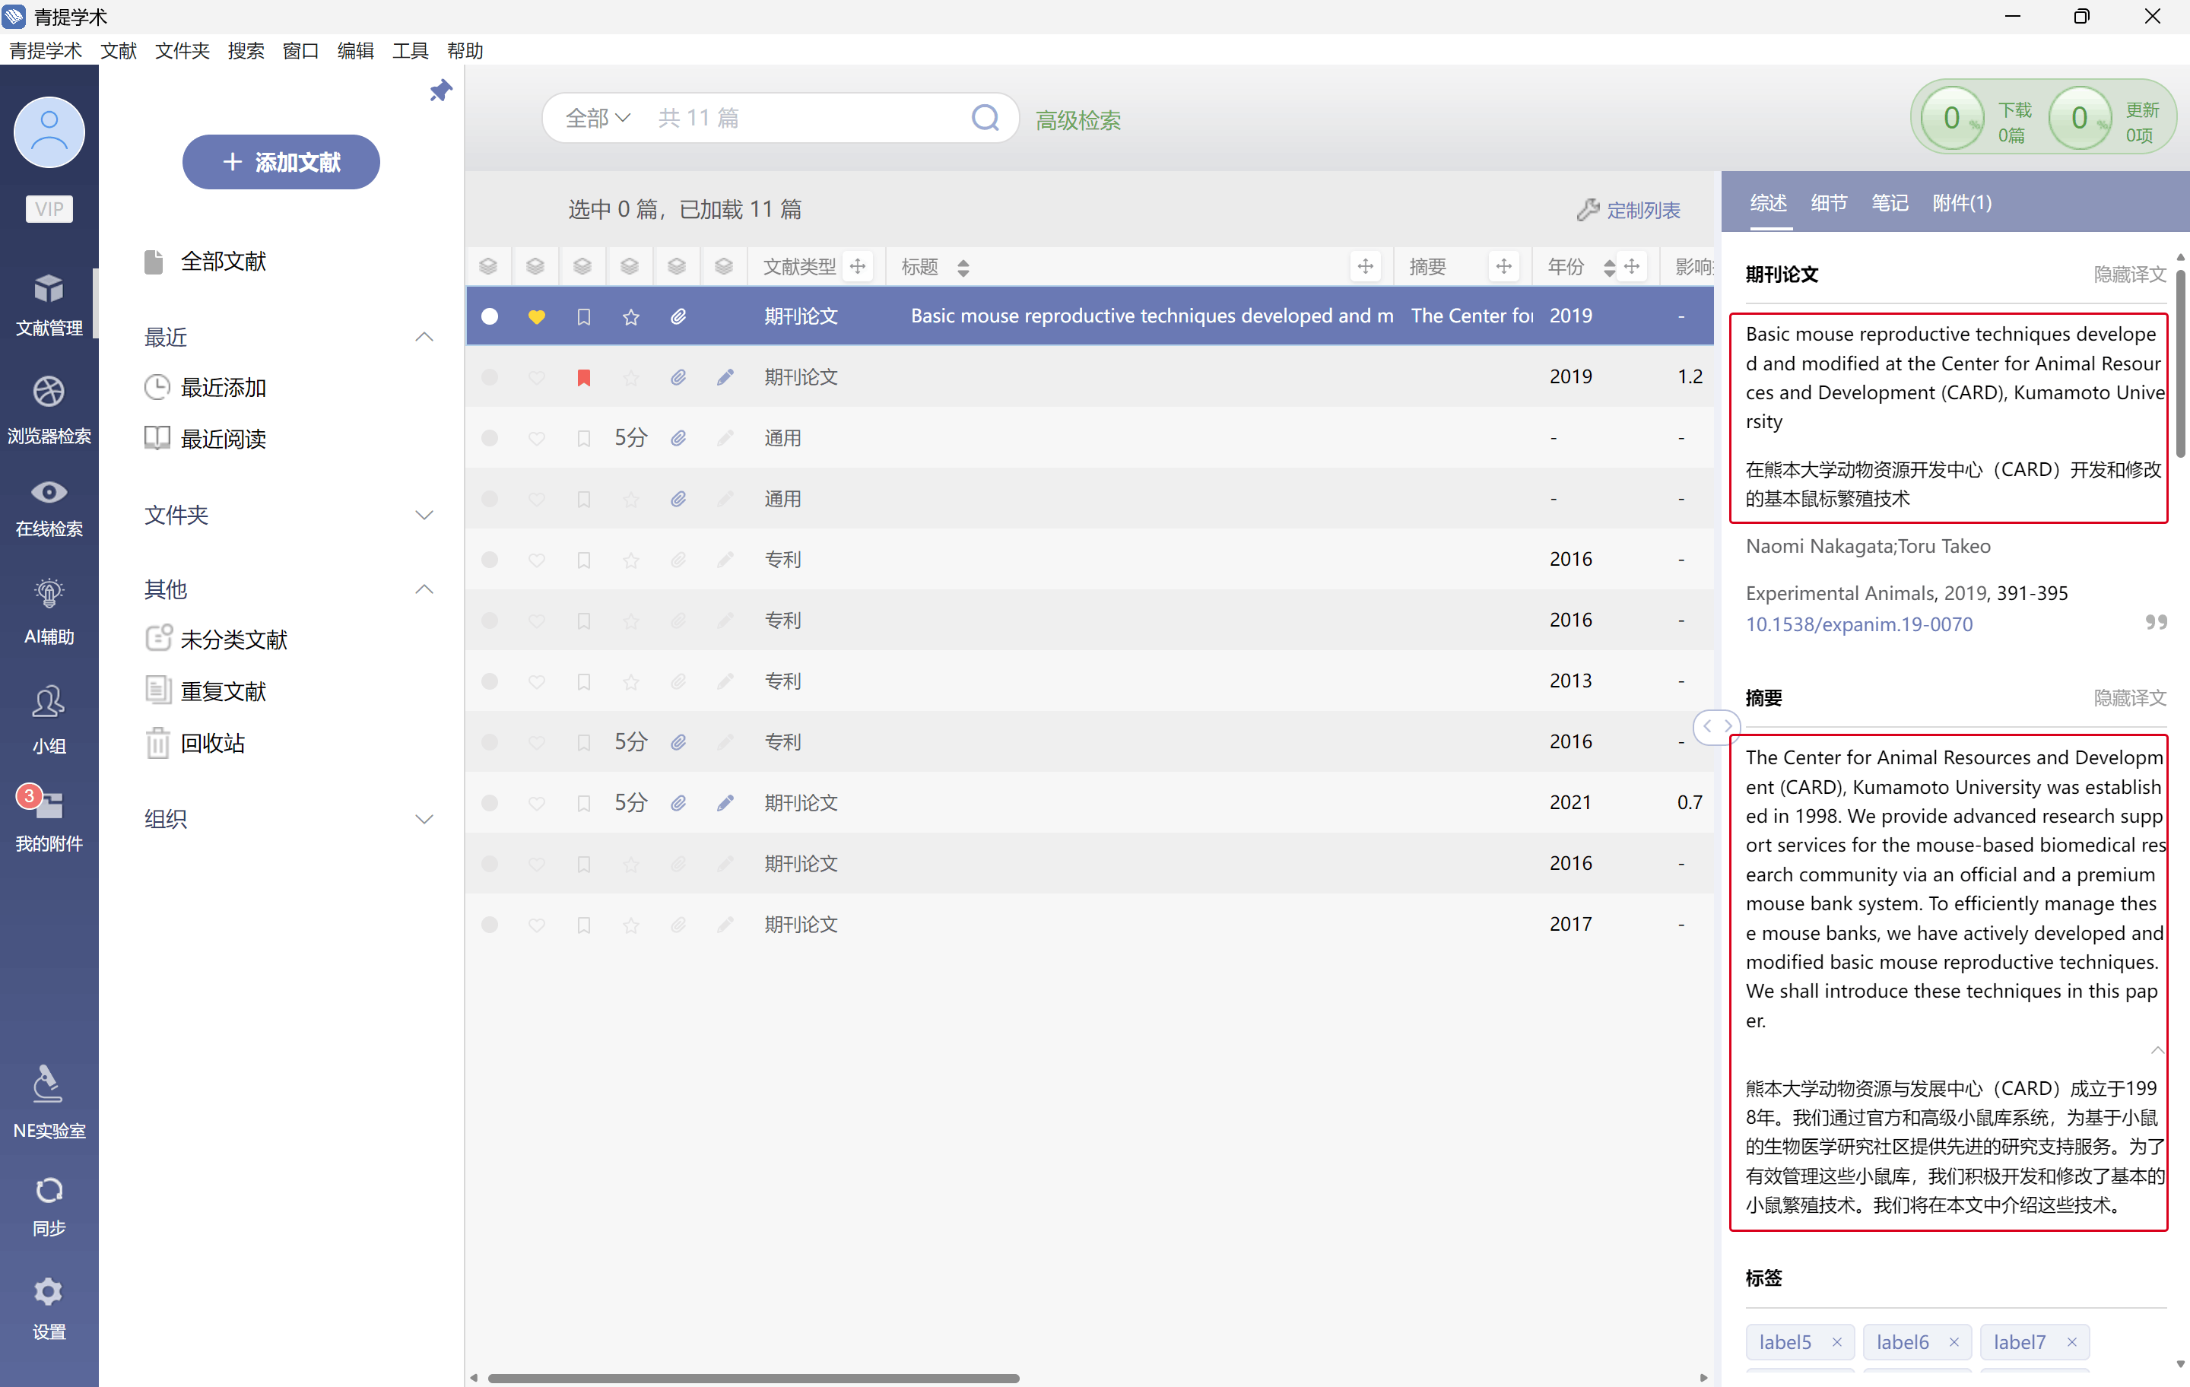
Task: Toggle yellow heart favorite on selected row
Action: (x=537, y=316)
